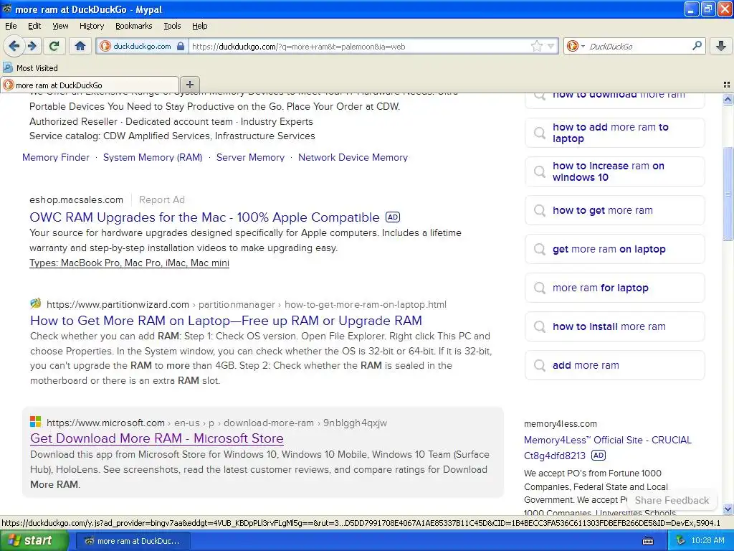The height and width of the screenshot is (551, 734).
Task: Click the vertical scrollbar thumb
Action: (728, 194)
